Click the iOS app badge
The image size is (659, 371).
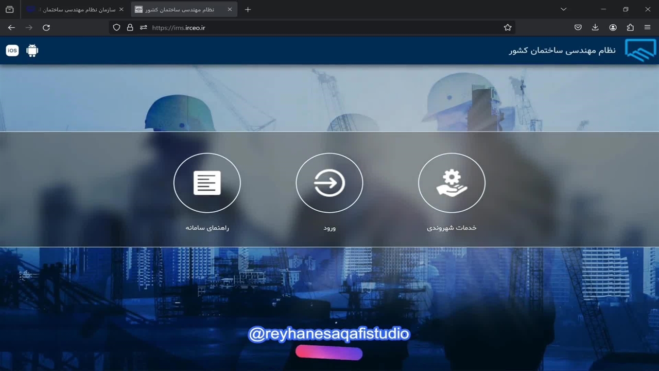coord(12,50)
